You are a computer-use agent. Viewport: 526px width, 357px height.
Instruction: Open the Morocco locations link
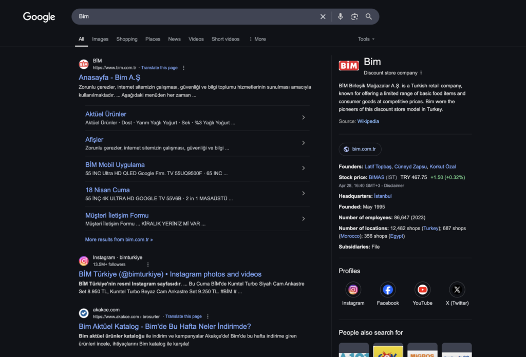point(349,236)
